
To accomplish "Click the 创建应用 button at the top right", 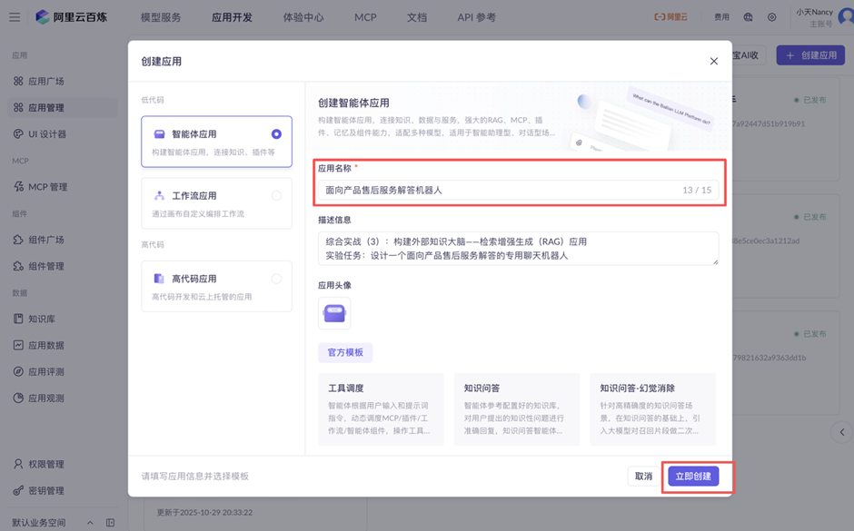I will [810, 55].
